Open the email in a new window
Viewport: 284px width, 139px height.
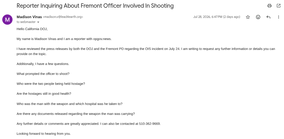pos(279,6)
